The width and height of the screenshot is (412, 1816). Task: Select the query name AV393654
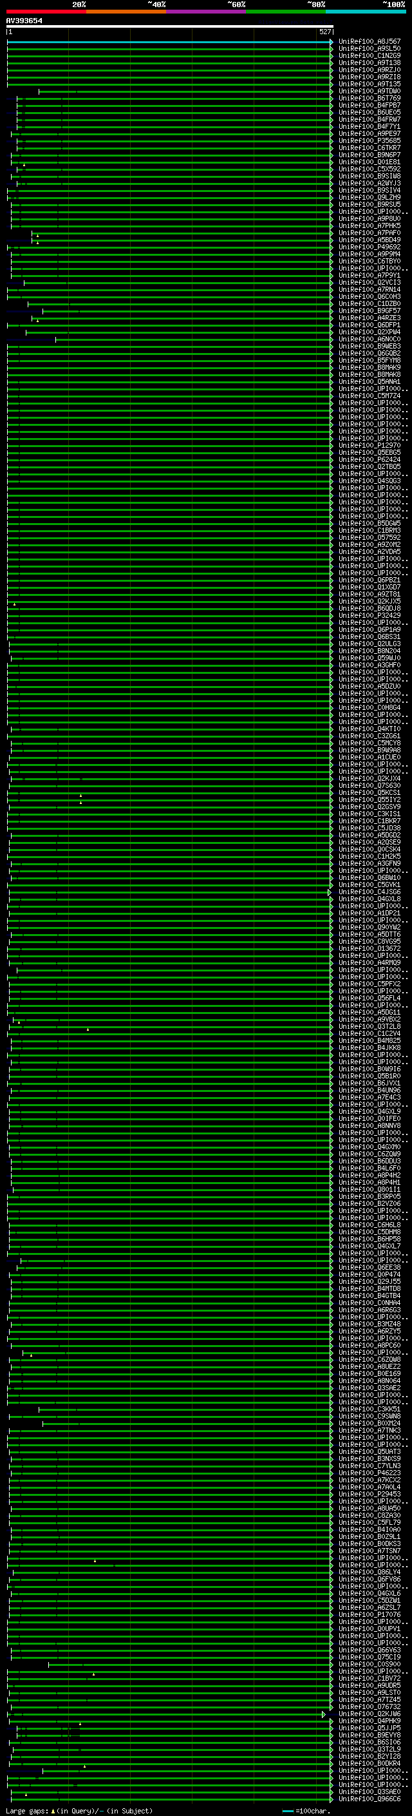click(24, 21)
